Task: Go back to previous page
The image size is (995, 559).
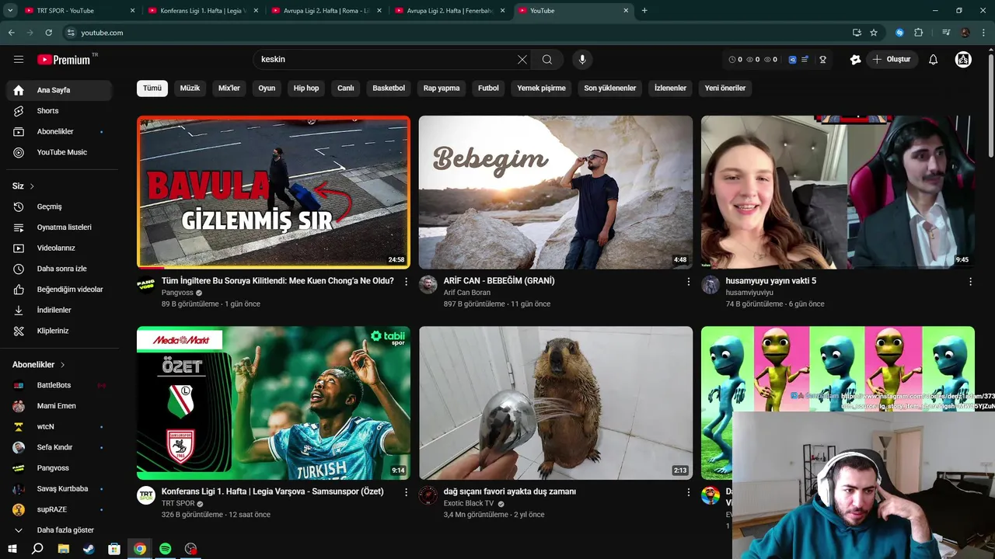Action: click(11, 33)
